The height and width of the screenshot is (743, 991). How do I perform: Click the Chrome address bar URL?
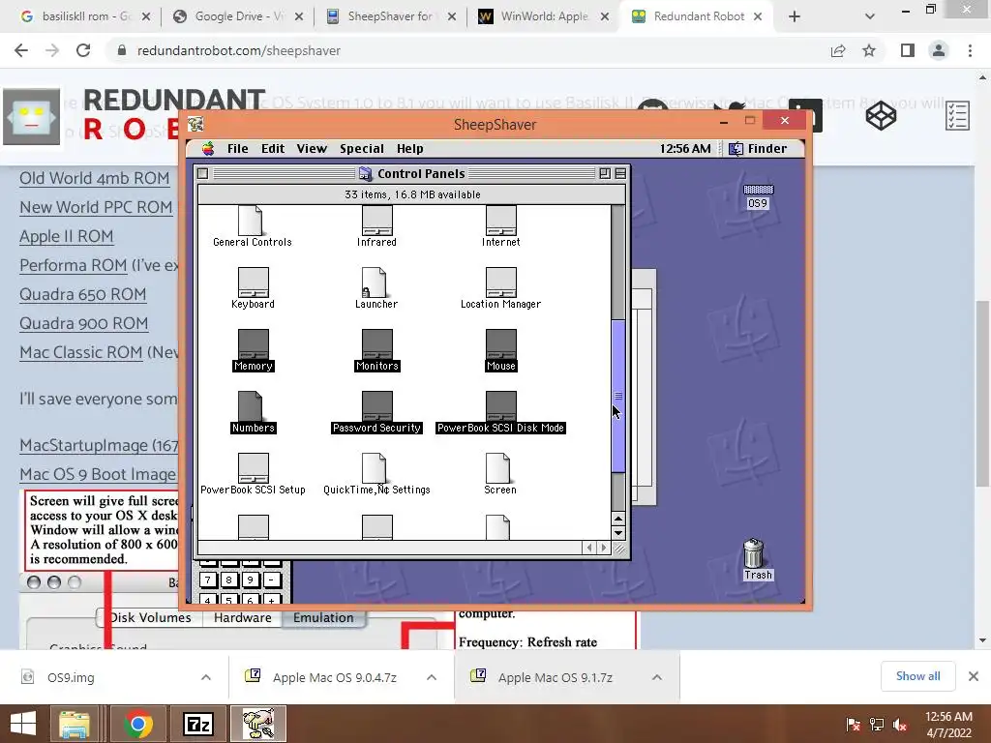[x=239, y=50]
